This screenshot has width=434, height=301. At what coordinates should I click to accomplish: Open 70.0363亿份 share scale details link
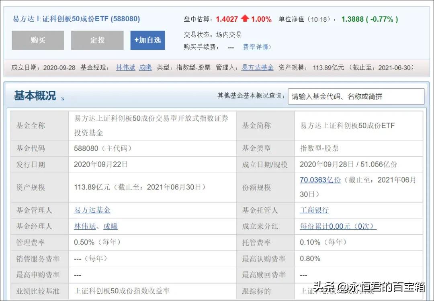click(x=319, y=180)
